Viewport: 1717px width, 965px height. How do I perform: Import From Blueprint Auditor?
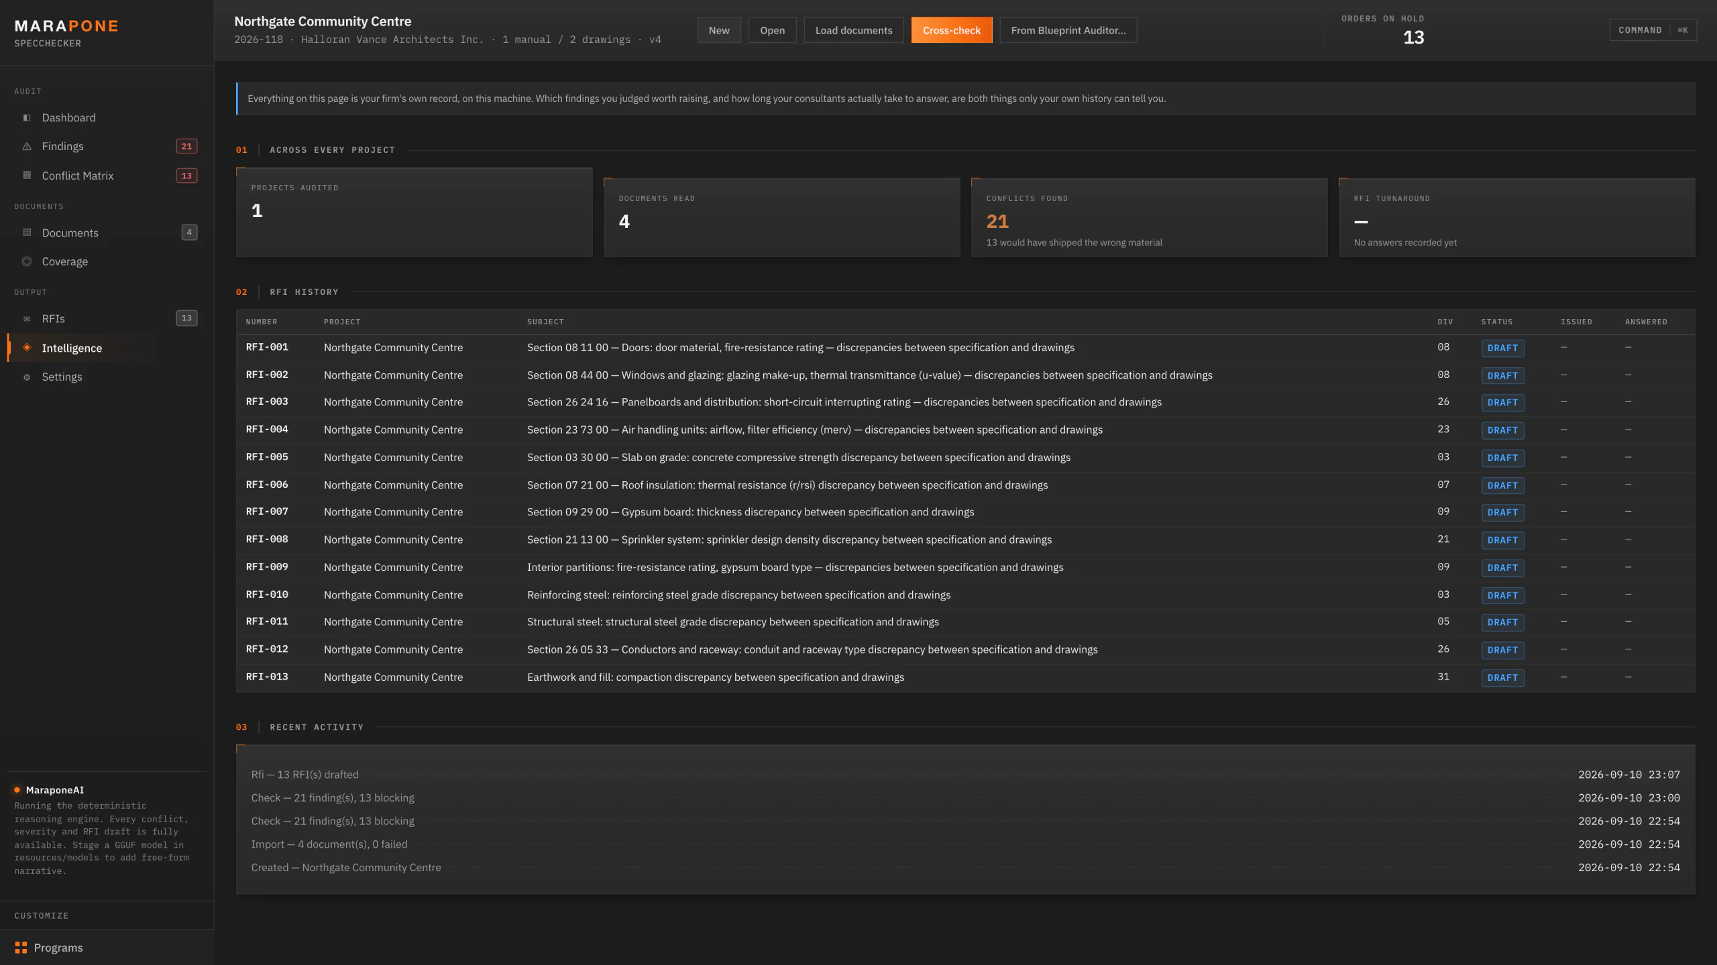pyautogui.click(x=1068, y=30)
